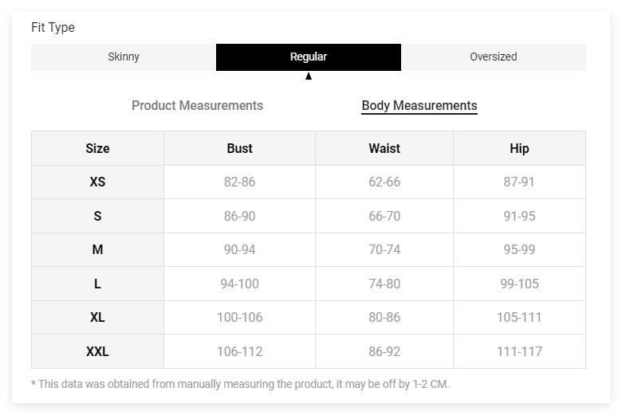This screenshot has height=415, width=622.
Task: Click the L bust value 94-100
Action: [x=239, y=284]
